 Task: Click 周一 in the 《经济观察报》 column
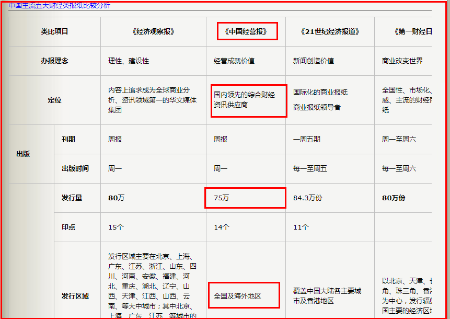[115, 168]
